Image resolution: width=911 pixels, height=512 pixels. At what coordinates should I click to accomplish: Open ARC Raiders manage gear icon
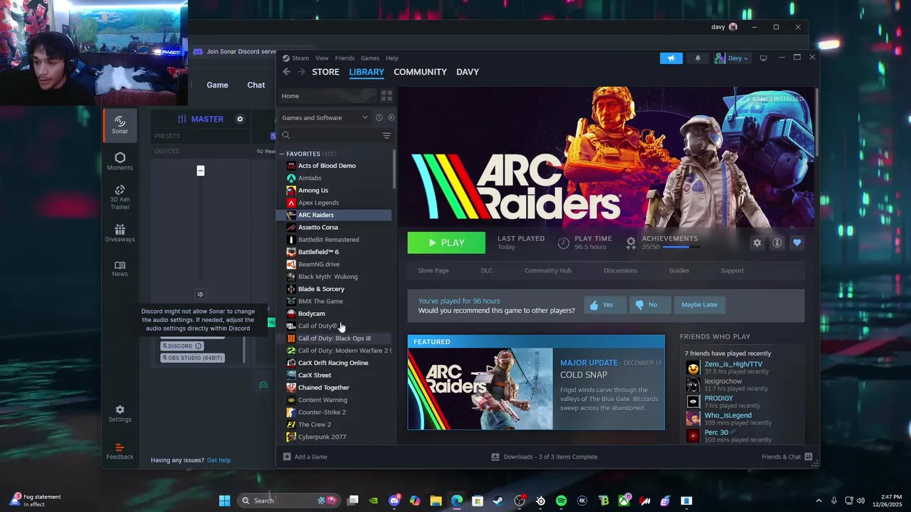757,242
